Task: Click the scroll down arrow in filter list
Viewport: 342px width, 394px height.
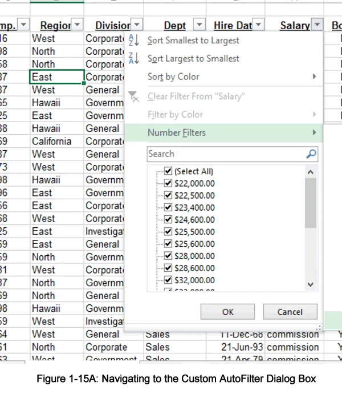Action: [311, 284]
